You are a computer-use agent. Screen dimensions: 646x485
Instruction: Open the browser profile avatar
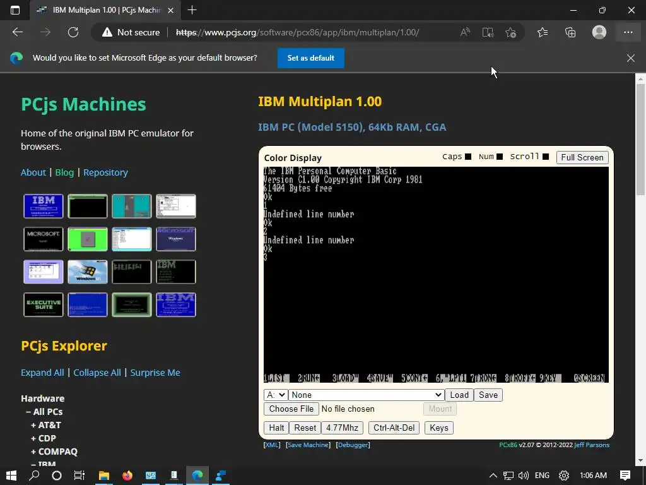pyautogui.click(x=599, y=32)
